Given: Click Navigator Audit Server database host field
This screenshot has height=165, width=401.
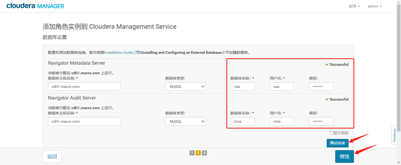Looking at the screenshot, I should 84,121.
